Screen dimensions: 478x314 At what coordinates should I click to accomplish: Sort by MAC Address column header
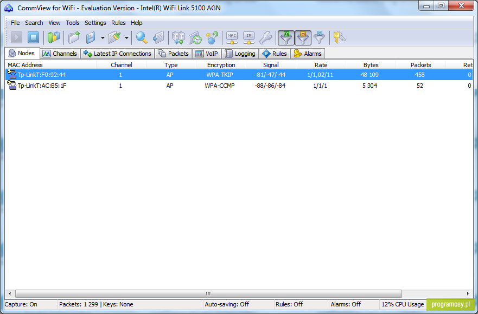51,65
